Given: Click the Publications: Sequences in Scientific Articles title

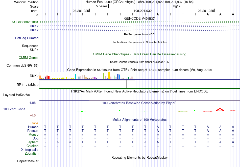Looking at the screenshot, I should click(x=139, y=42).
